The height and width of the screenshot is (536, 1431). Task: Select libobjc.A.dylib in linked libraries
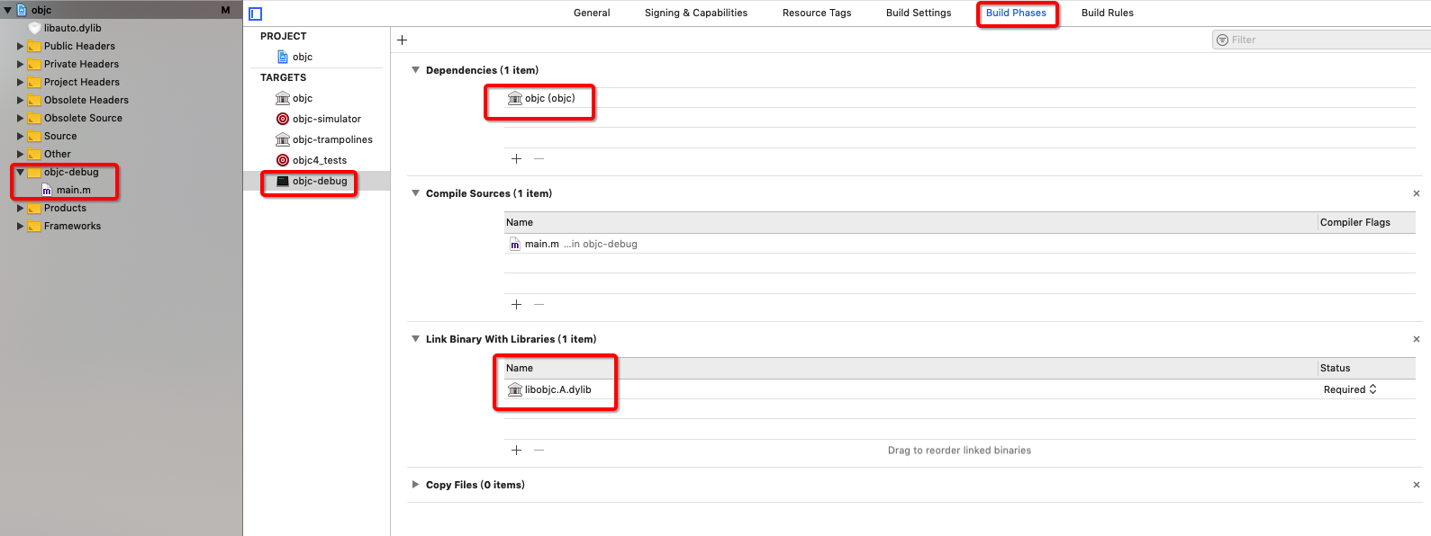pyautogui.click(x=557, y=389)
